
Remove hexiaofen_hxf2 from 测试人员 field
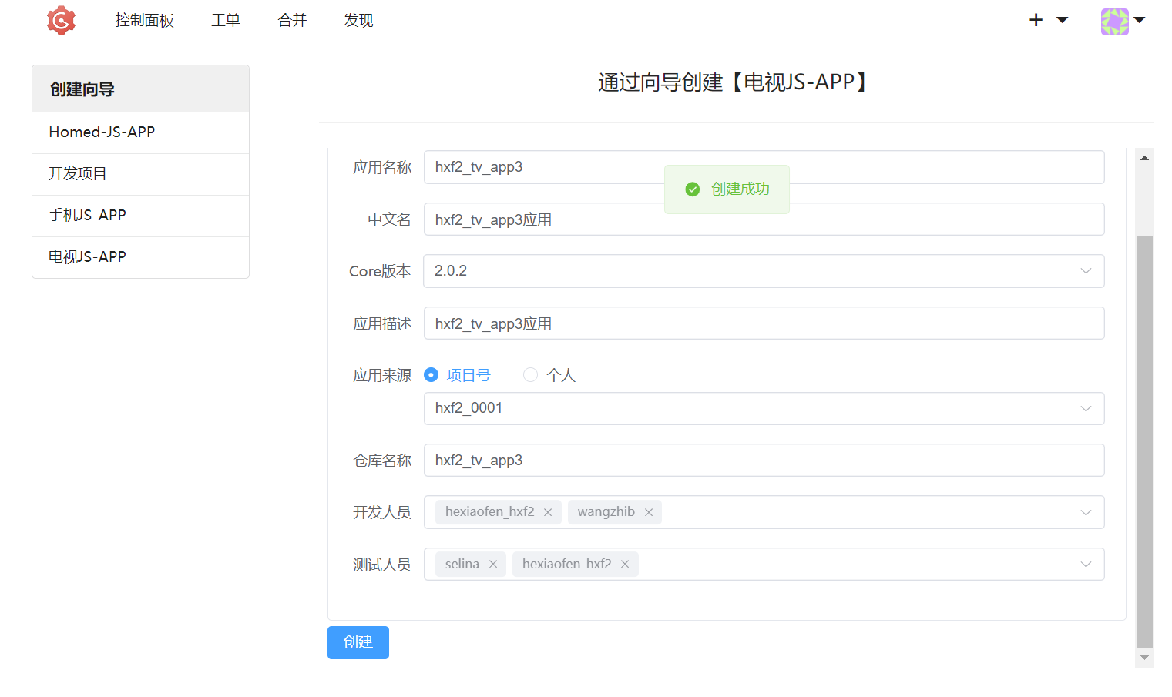tap(625, 564)
